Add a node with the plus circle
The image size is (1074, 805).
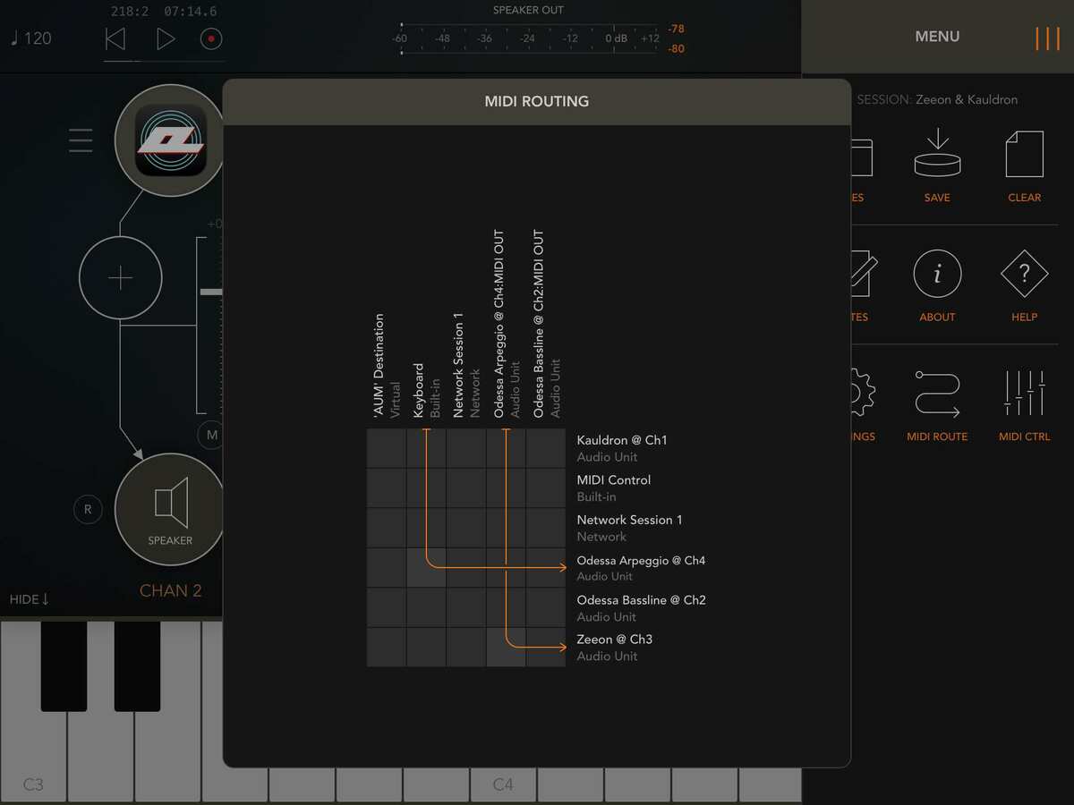pyautogui.click(x=121, y=278)
